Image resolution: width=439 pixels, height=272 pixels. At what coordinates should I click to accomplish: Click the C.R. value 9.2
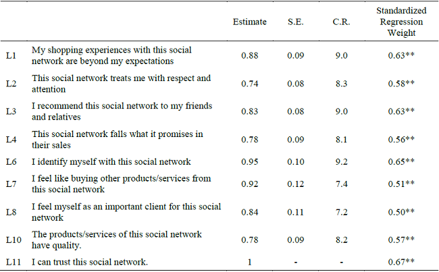point(341,161)
